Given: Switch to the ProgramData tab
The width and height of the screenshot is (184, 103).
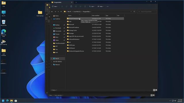Looking at the screenshot, I should 62,2.
